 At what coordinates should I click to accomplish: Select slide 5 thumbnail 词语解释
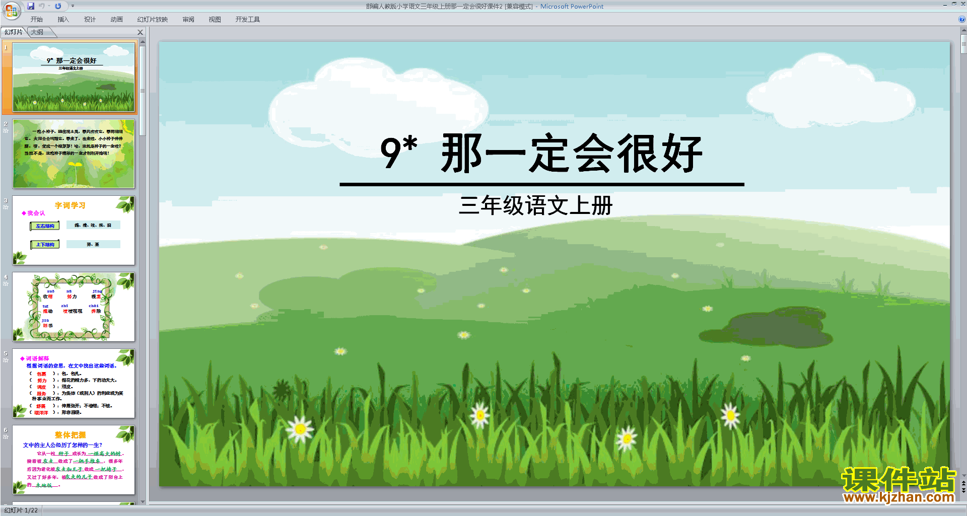point(74,383)
